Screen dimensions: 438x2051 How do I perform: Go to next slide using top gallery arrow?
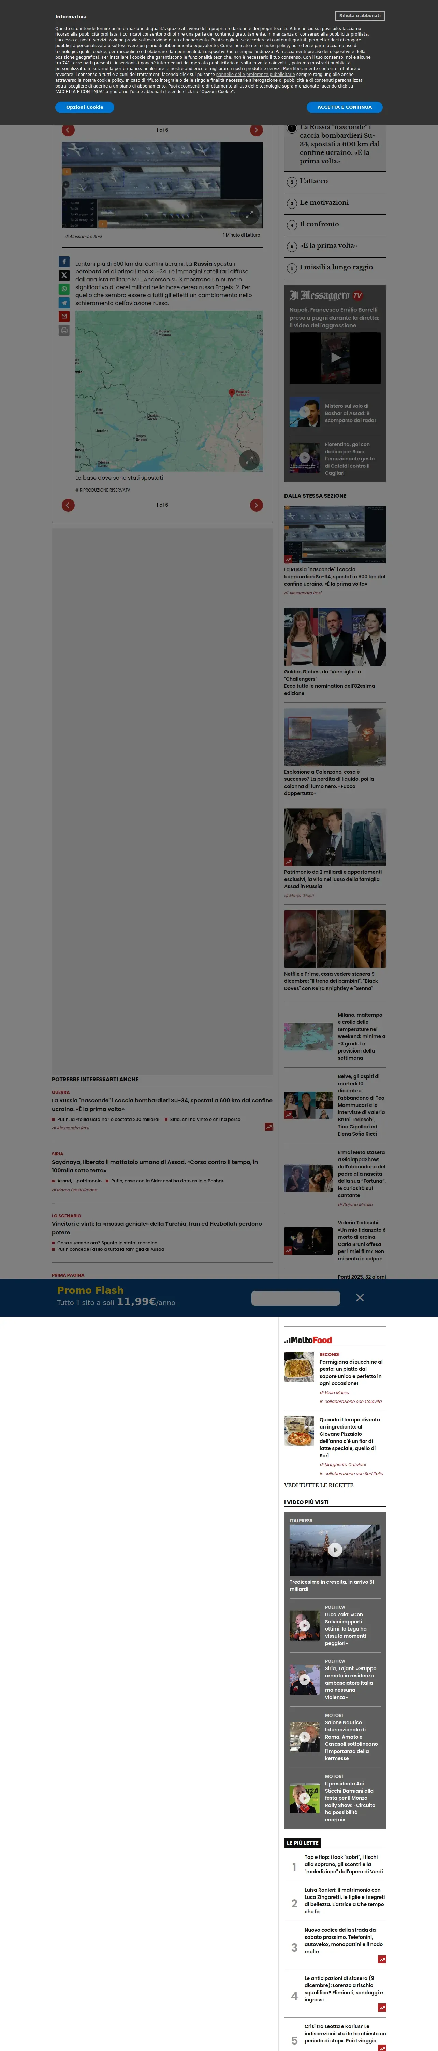coord(256,130)
